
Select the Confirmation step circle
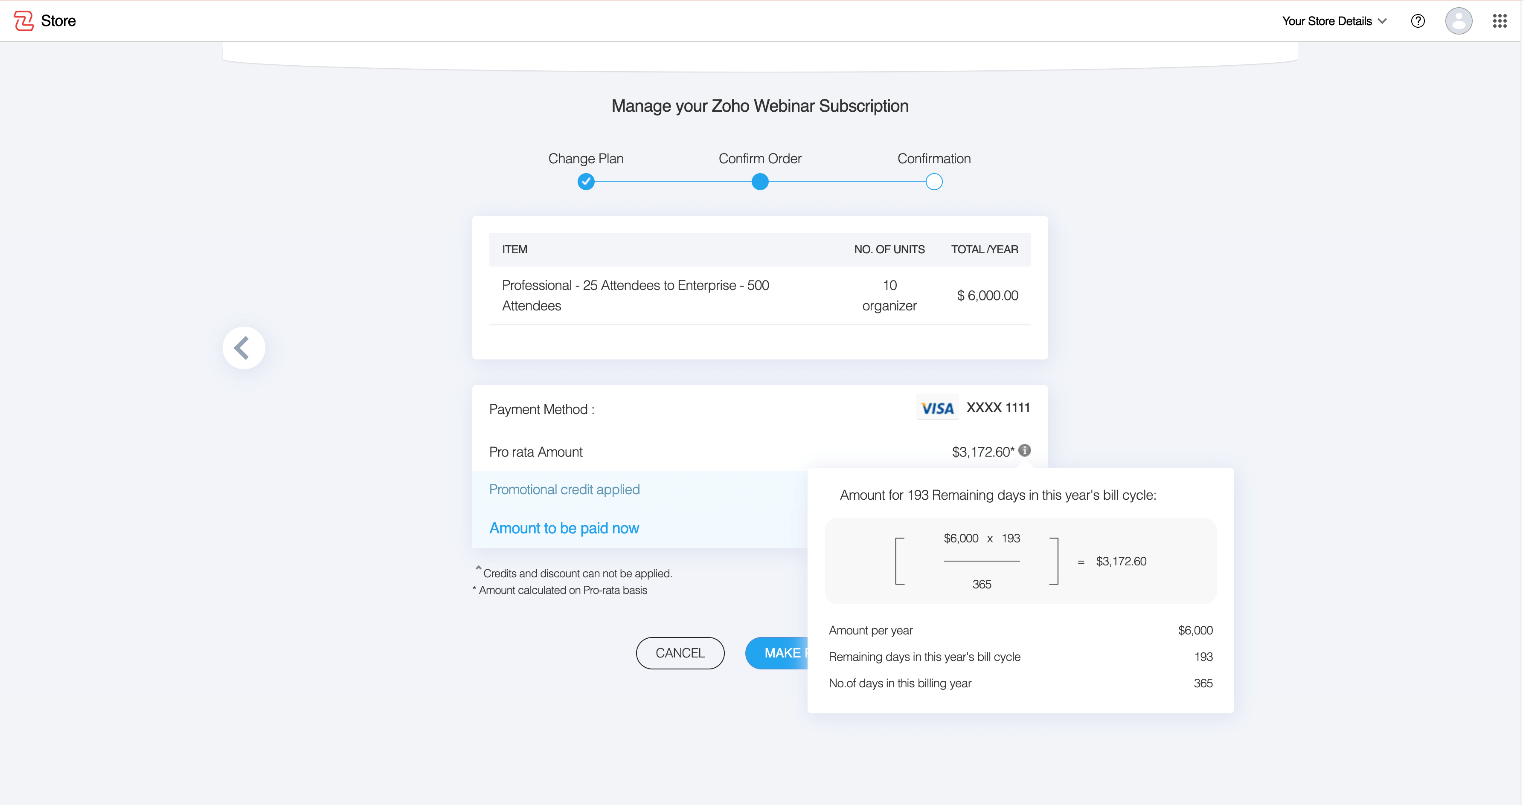click(933, 182)
